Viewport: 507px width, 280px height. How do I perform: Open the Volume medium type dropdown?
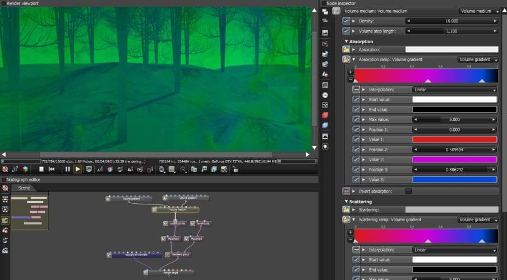tap(478, 11)
